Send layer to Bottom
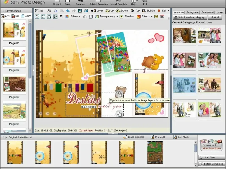This screenshot has width=226, height=169. 149,11
